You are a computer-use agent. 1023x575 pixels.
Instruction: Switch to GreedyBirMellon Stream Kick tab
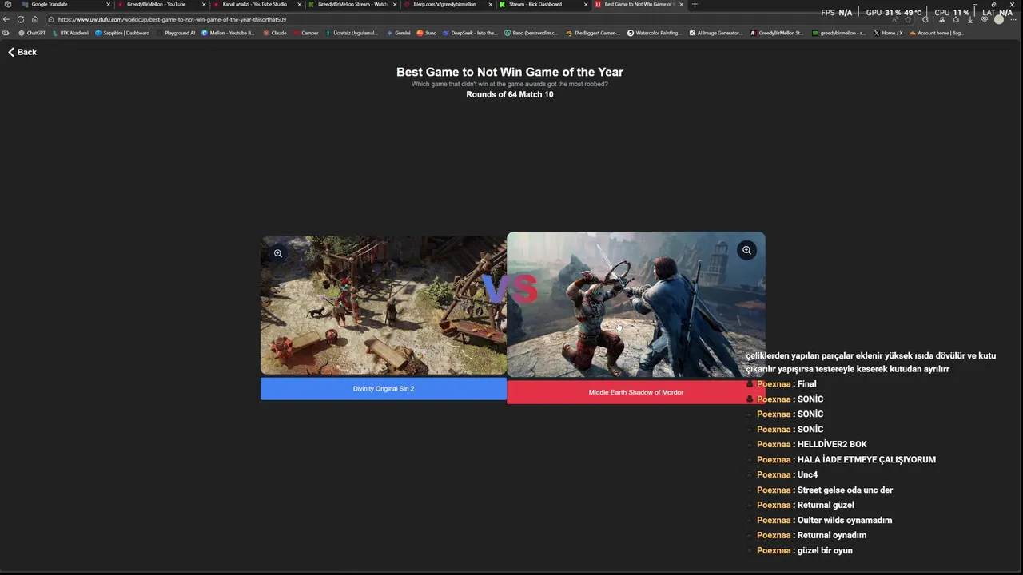(352, 4)
